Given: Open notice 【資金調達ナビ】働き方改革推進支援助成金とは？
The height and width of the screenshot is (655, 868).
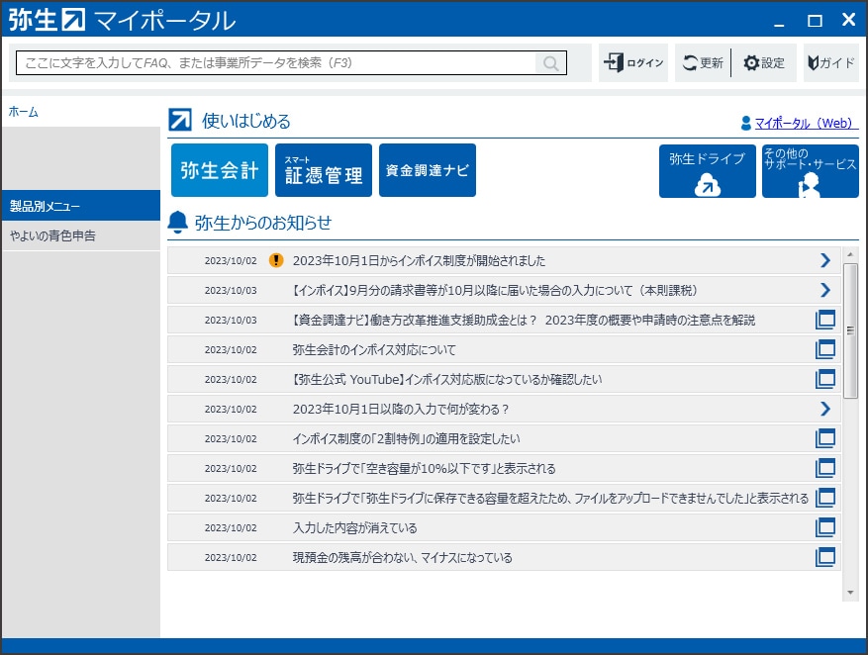Looking at the screenshot, I should [x=505, y=320].
